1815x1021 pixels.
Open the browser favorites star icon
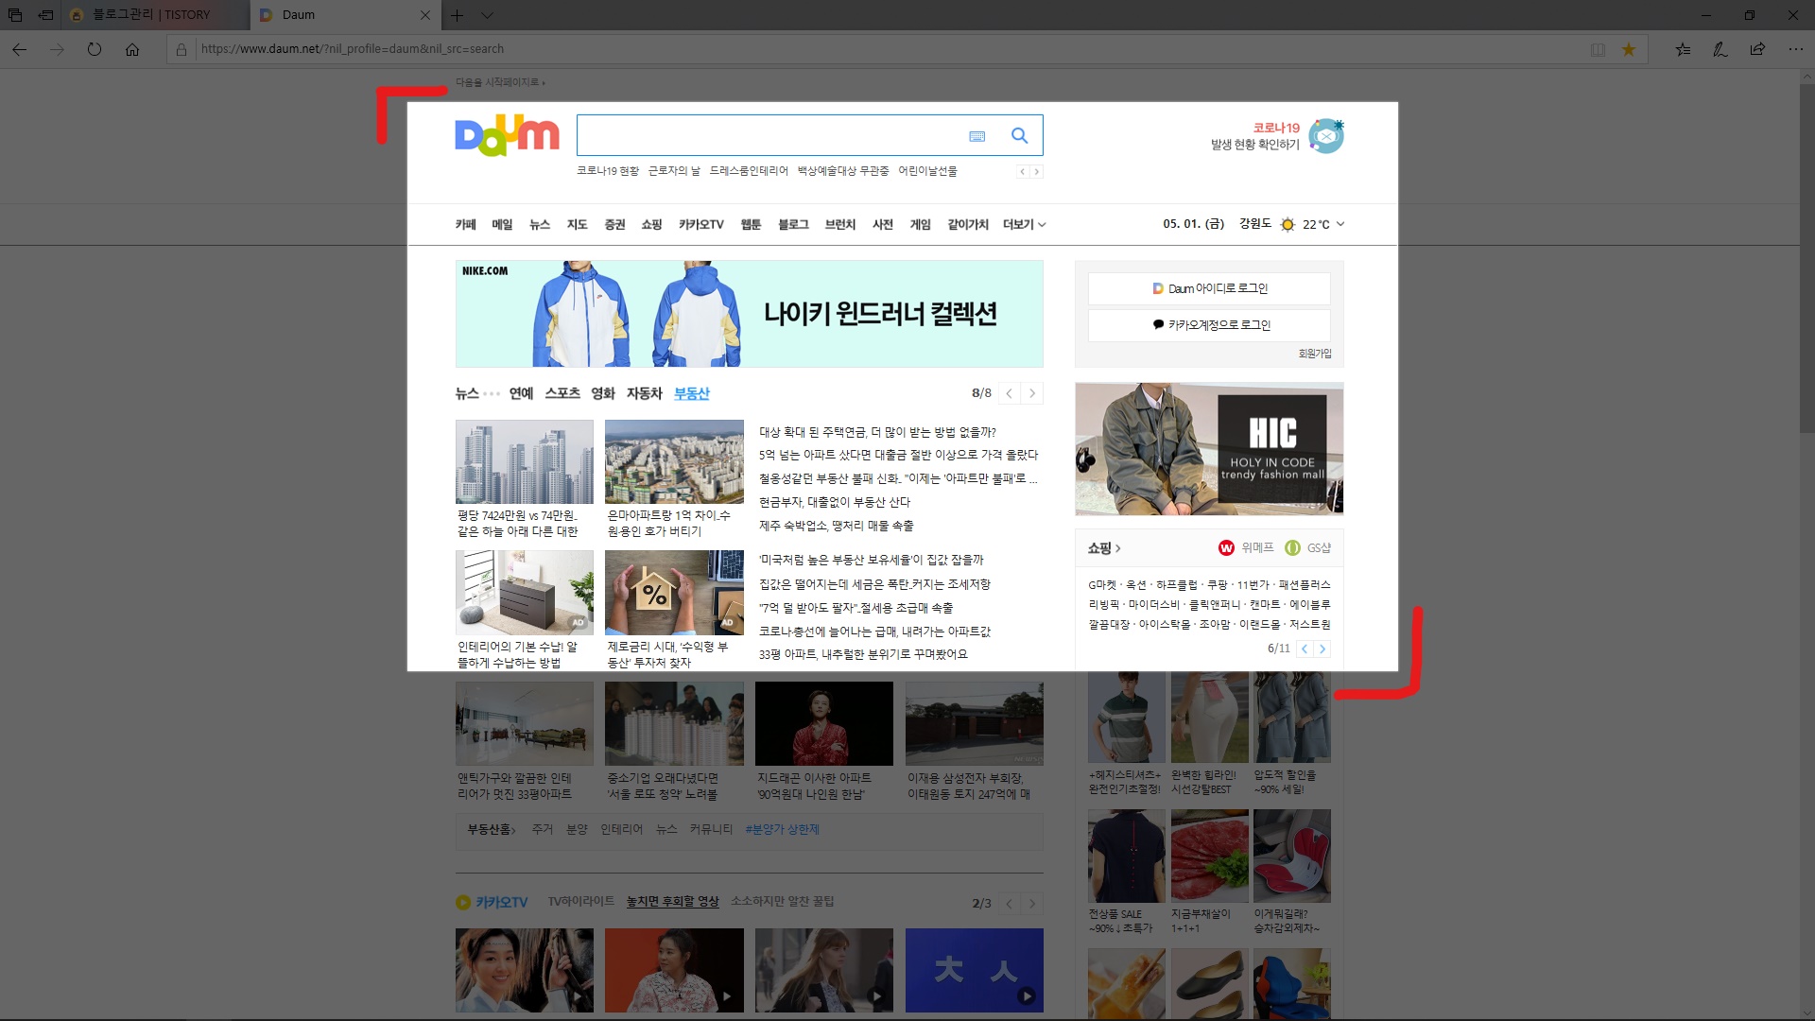(x=1629, y=49)
